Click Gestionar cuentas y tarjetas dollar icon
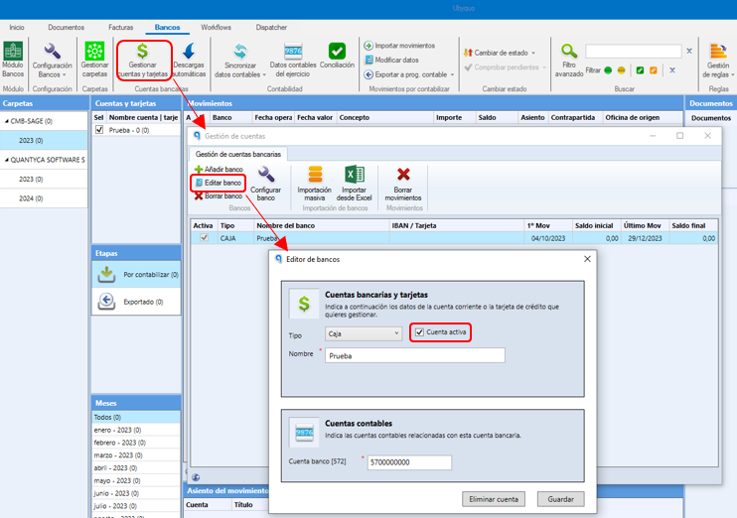The image size is (737, 518). (142, 52)
